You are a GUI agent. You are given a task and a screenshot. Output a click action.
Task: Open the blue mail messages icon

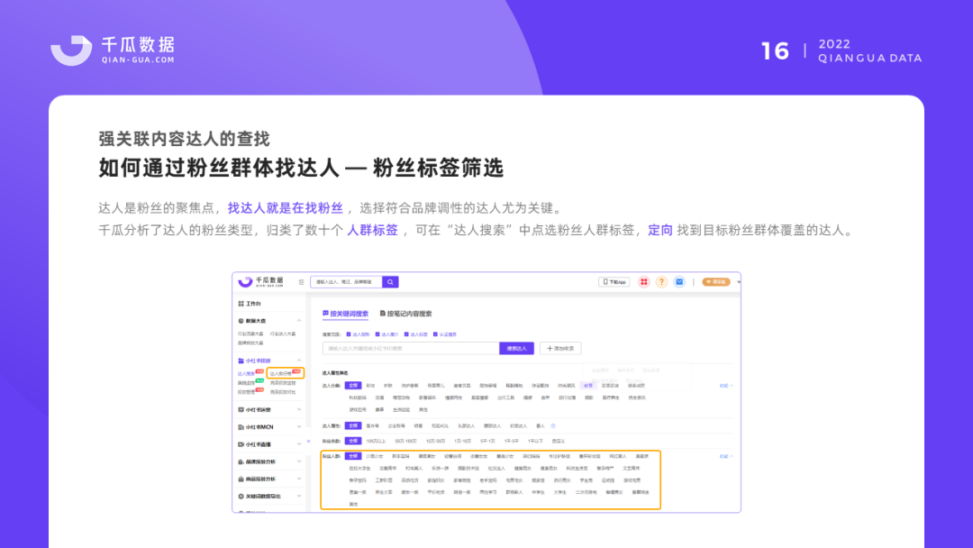click(x=679, y=282)
